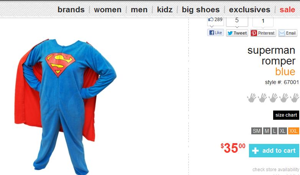The width and height of the screenshot is (300, 175).
Task: Choose size XXL
Action: click(293, 131)
